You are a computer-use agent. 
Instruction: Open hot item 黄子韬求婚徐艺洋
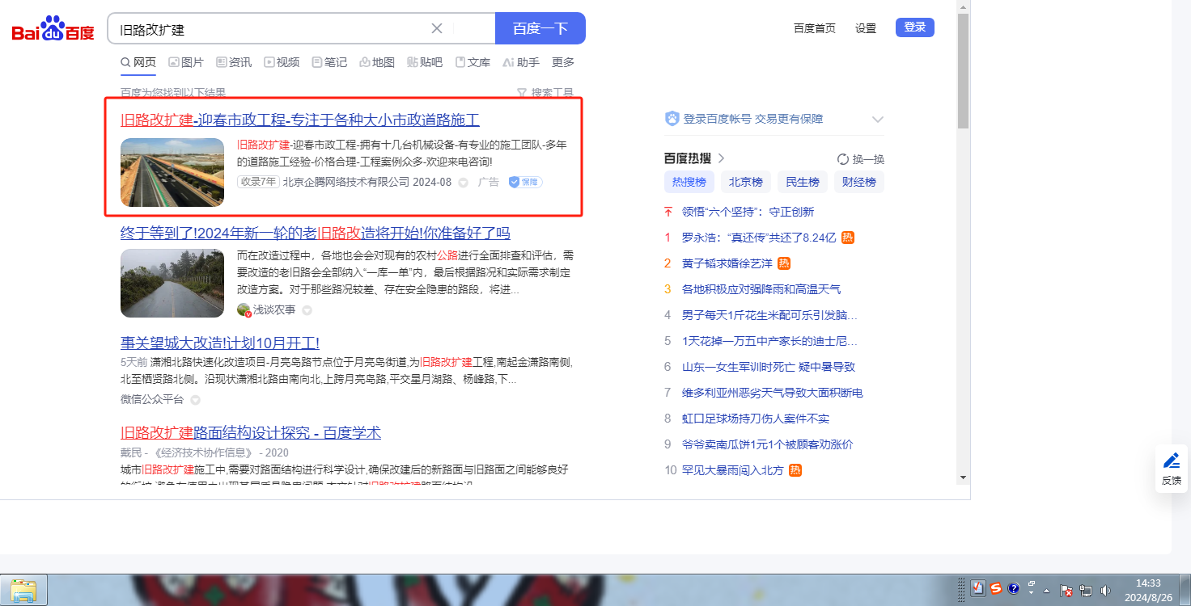[727, 263]
